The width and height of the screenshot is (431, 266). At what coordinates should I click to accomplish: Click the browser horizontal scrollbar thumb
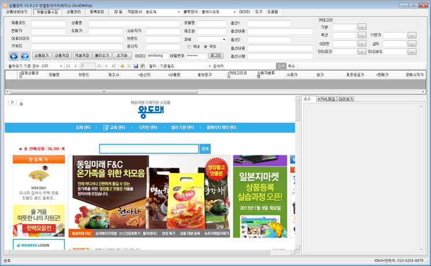(x=140, y=252)
